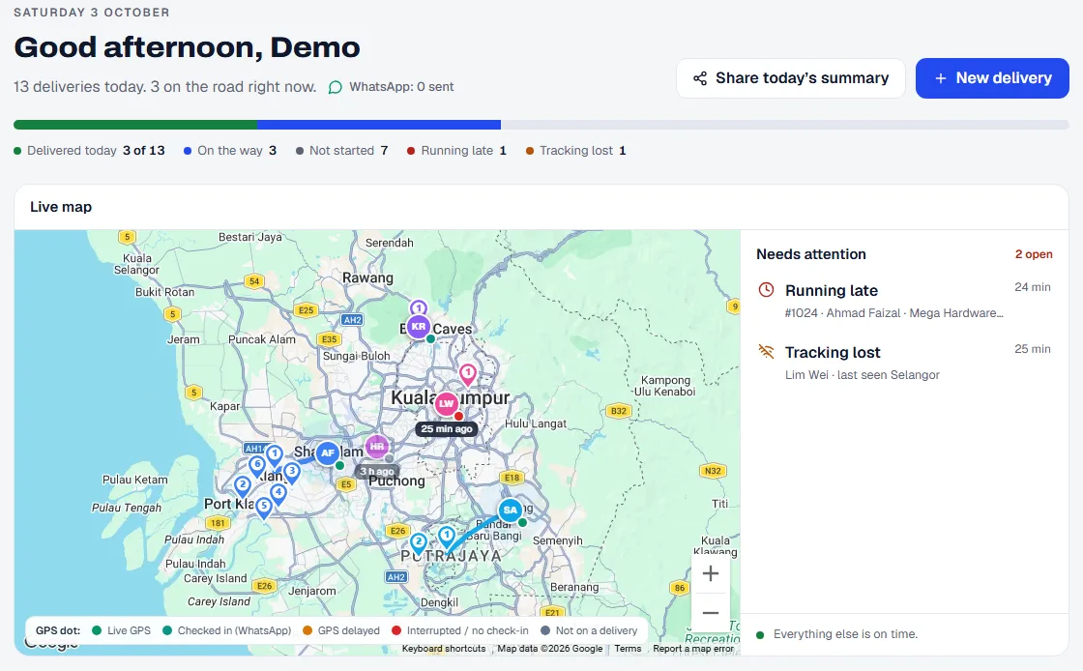Screen dimensions: 1083x671
Task: Click the pink stop pin 1 above Kuala Lumpur
Action: (x=468, y=375)
